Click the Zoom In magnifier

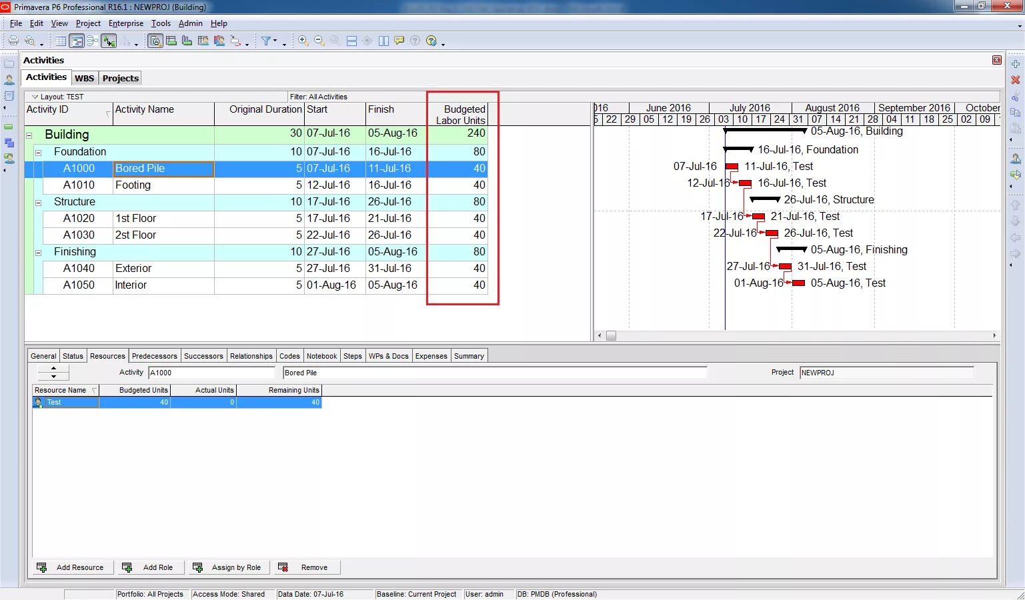[x=303, y=41]
